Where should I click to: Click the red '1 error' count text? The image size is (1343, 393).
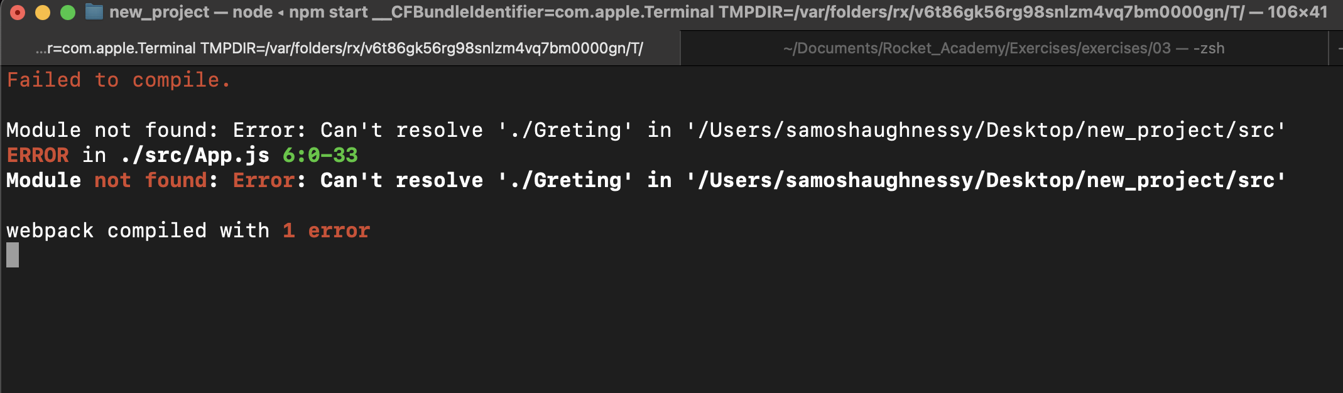[x=326, y=231]
